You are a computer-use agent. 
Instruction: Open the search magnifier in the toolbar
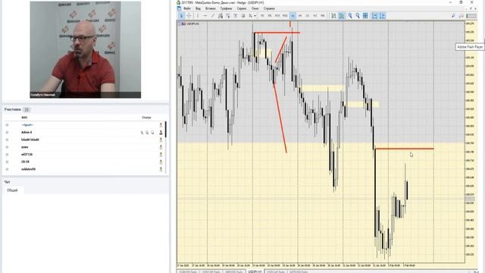click(453, 16)
